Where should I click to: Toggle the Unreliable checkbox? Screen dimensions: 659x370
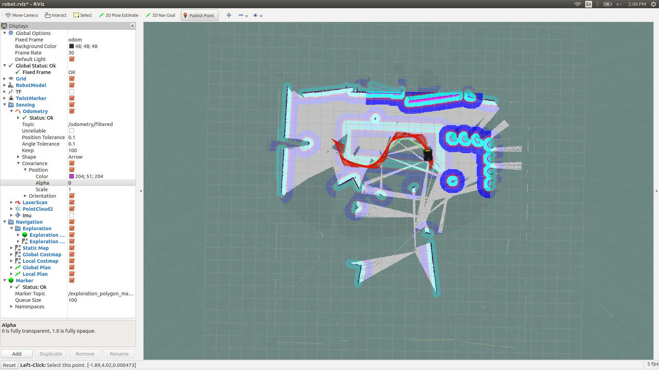point(72,131)
